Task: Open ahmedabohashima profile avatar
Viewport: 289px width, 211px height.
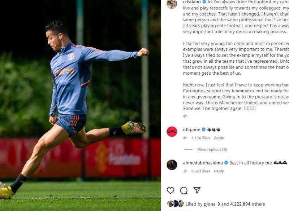Action: tap(172, 164)
